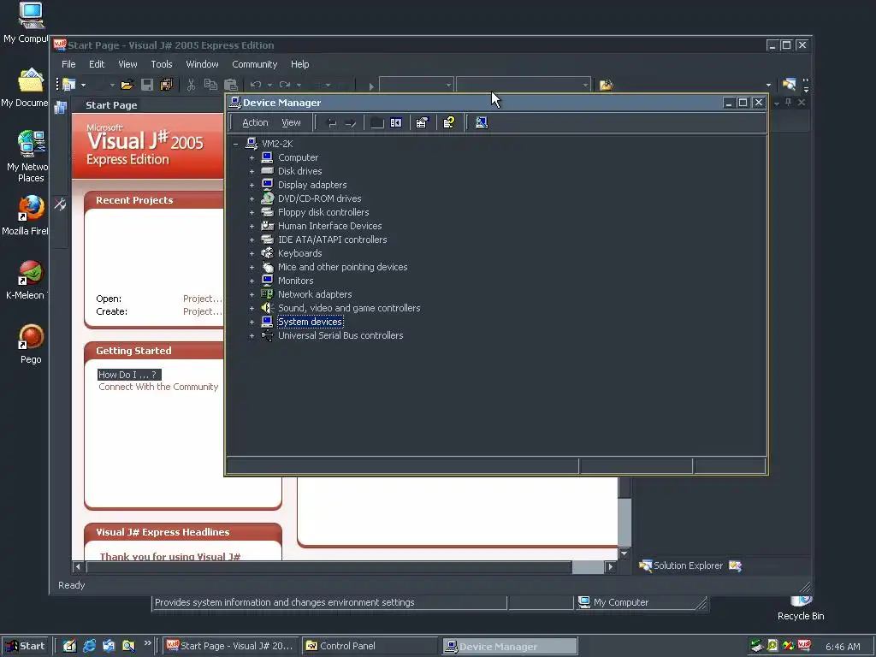Screen dimensions: 876x657
Task: Switch to Control Panel taskbar button
Action: (370, 646)
